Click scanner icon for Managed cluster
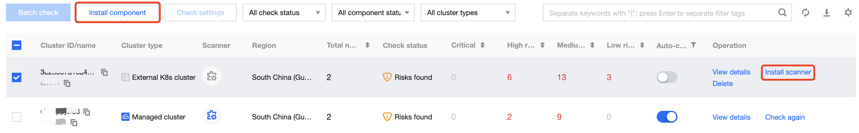859x133 pixels. pyautogui.click(x=212, y=115)
